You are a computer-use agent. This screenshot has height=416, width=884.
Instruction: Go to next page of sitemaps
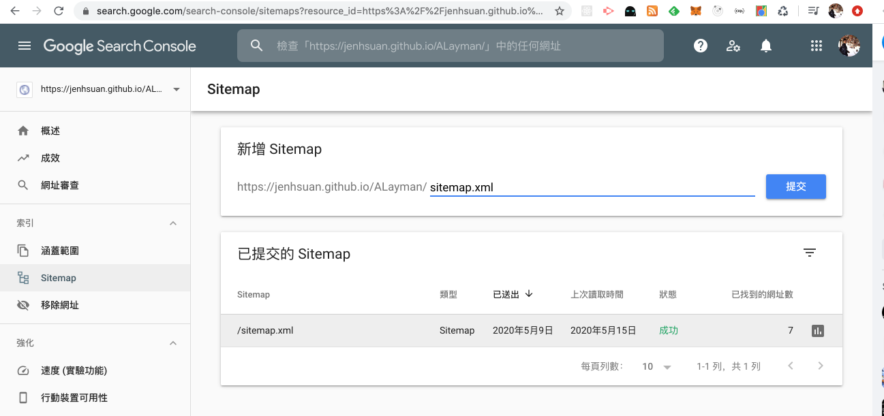[821, 366]
